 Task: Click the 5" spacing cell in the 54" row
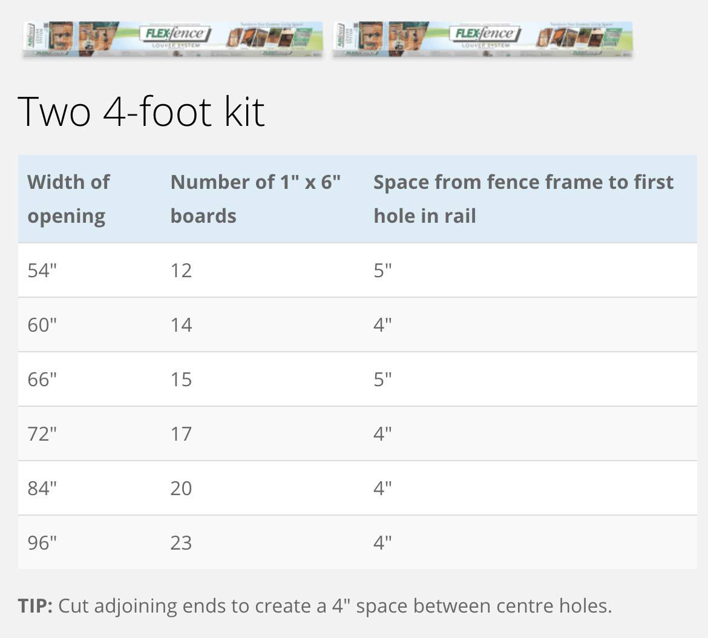(382, 271)
